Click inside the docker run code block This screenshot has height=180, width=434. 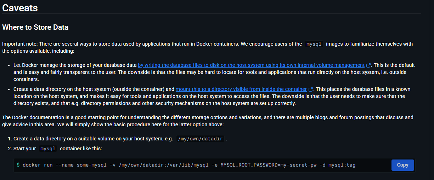214,165
